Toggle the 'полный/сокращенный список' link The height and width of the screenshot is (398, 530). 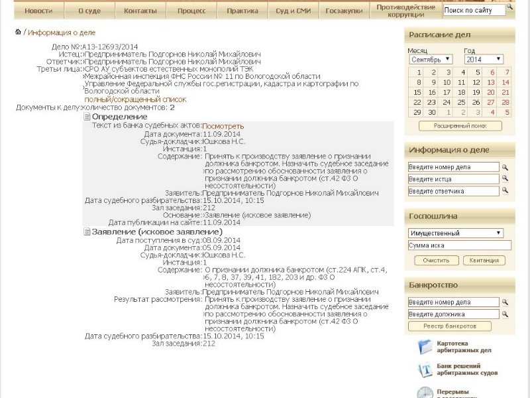[x=135, y=99]
